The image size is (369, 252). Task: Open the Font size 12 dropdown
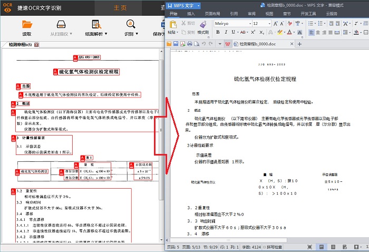point(269,24)
